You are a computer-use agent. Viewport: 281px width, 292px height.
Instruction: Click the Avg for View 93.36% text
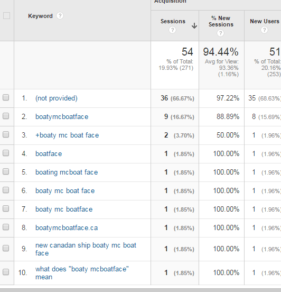(x=222, y=65)
